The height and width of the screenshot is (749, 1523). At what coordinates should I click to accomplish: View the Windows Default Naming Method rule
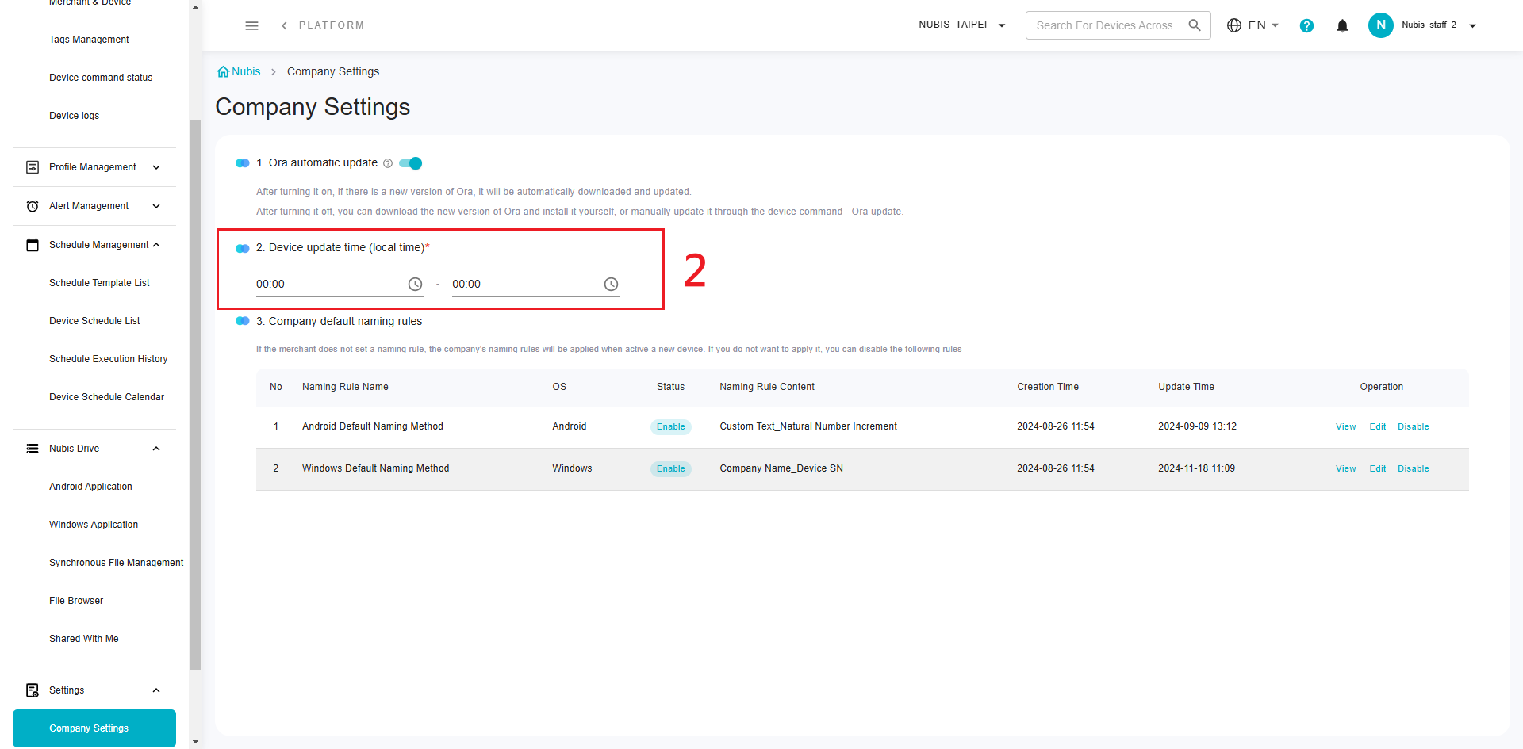[x=1345, y=468]
